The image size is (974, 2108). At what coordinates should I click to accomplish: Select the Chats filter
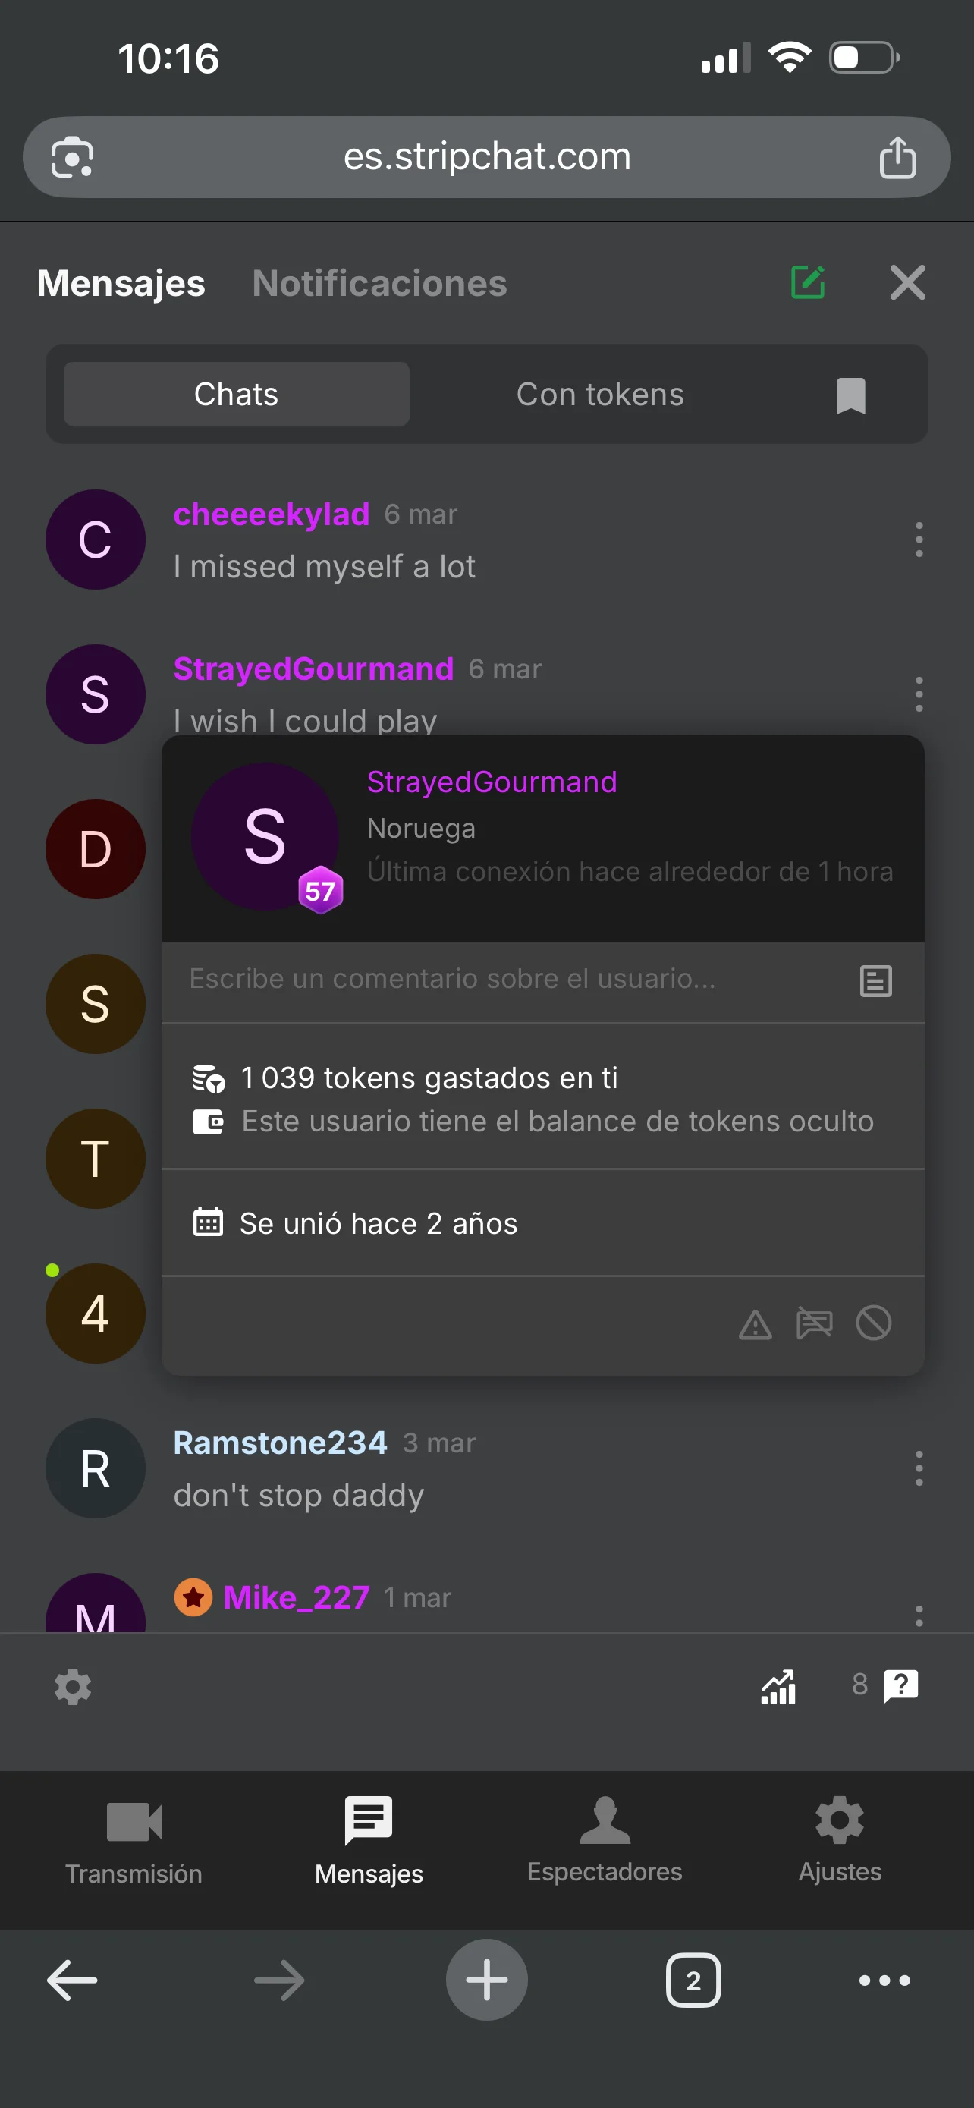(237, 395)
